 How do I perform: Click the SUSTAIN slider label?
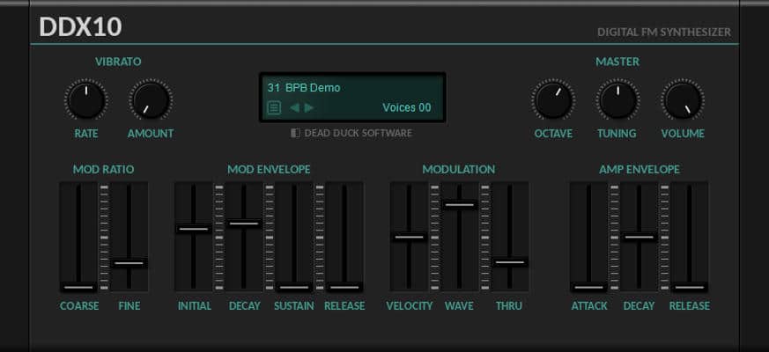293,306
